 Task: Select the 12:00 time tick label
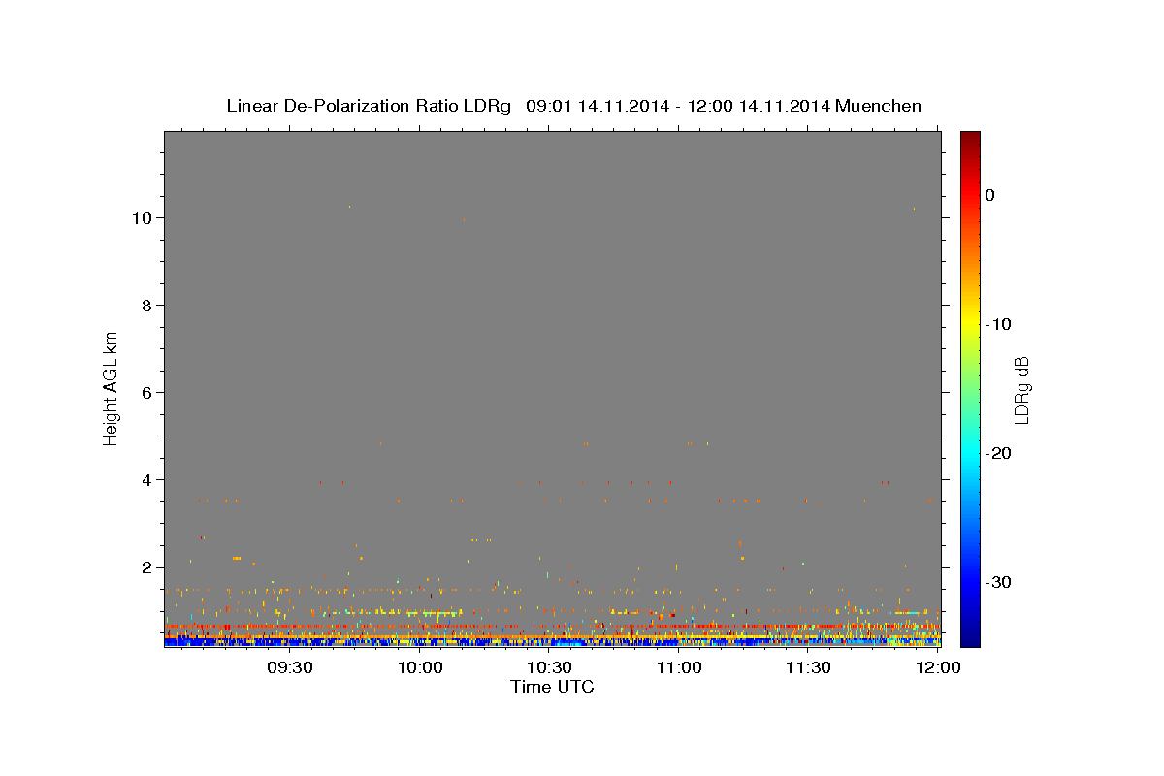pyautogui.click(x=940, y=667)
